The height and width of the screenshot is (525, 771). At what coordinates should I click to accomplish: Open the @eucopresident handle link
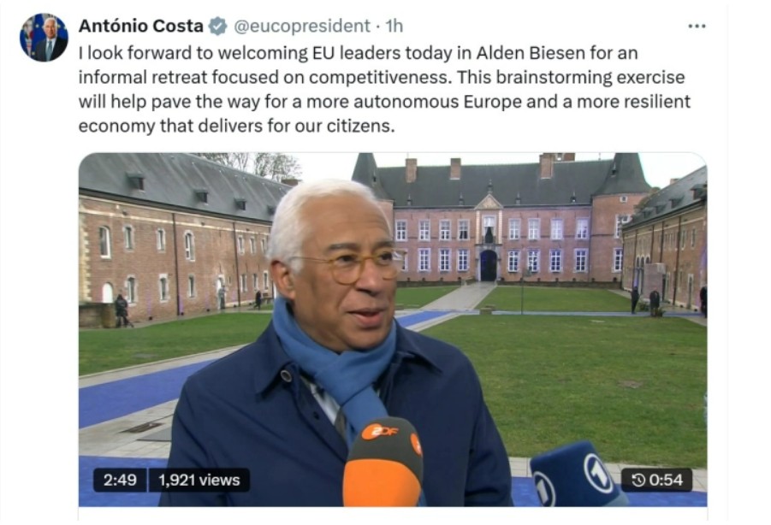(302, 26)
